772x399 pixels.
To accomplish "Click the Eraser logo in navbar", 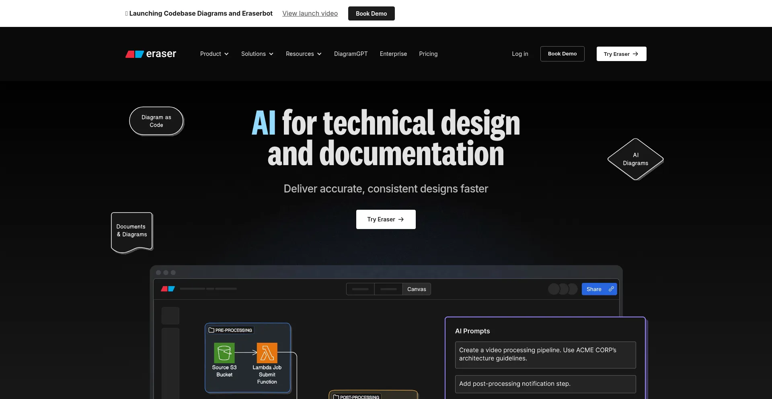I will (151, 54).
